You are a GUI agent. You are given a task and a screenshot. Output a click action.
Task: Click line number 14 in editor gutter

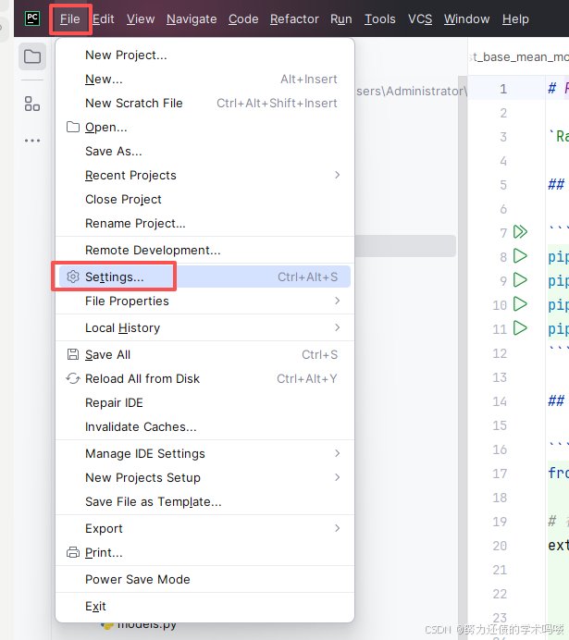click(x=500, y=401)
